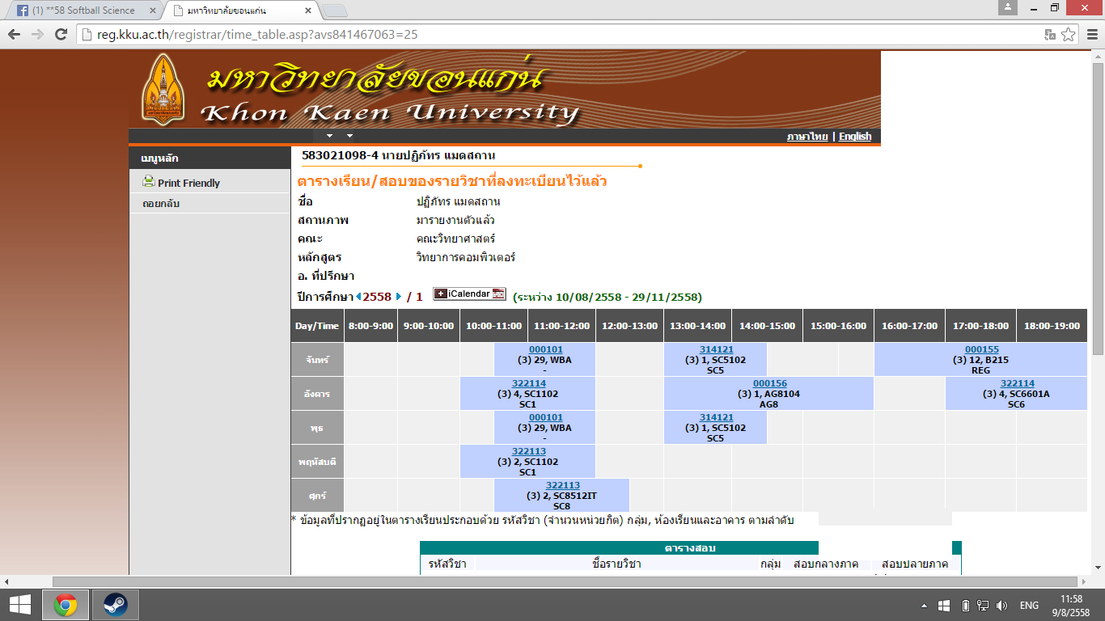Click the battery icon in system tray
Viewport: 1105px width, 621px height.
point(965,606)
